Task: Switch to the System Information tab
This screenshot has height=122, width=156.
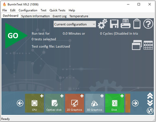Action: coord(35,16)
